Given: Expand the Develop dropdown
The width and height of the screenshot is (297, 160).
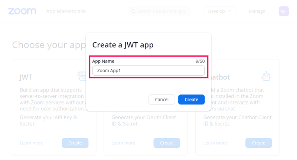Looking at the screenshot, I should [219, 11].
